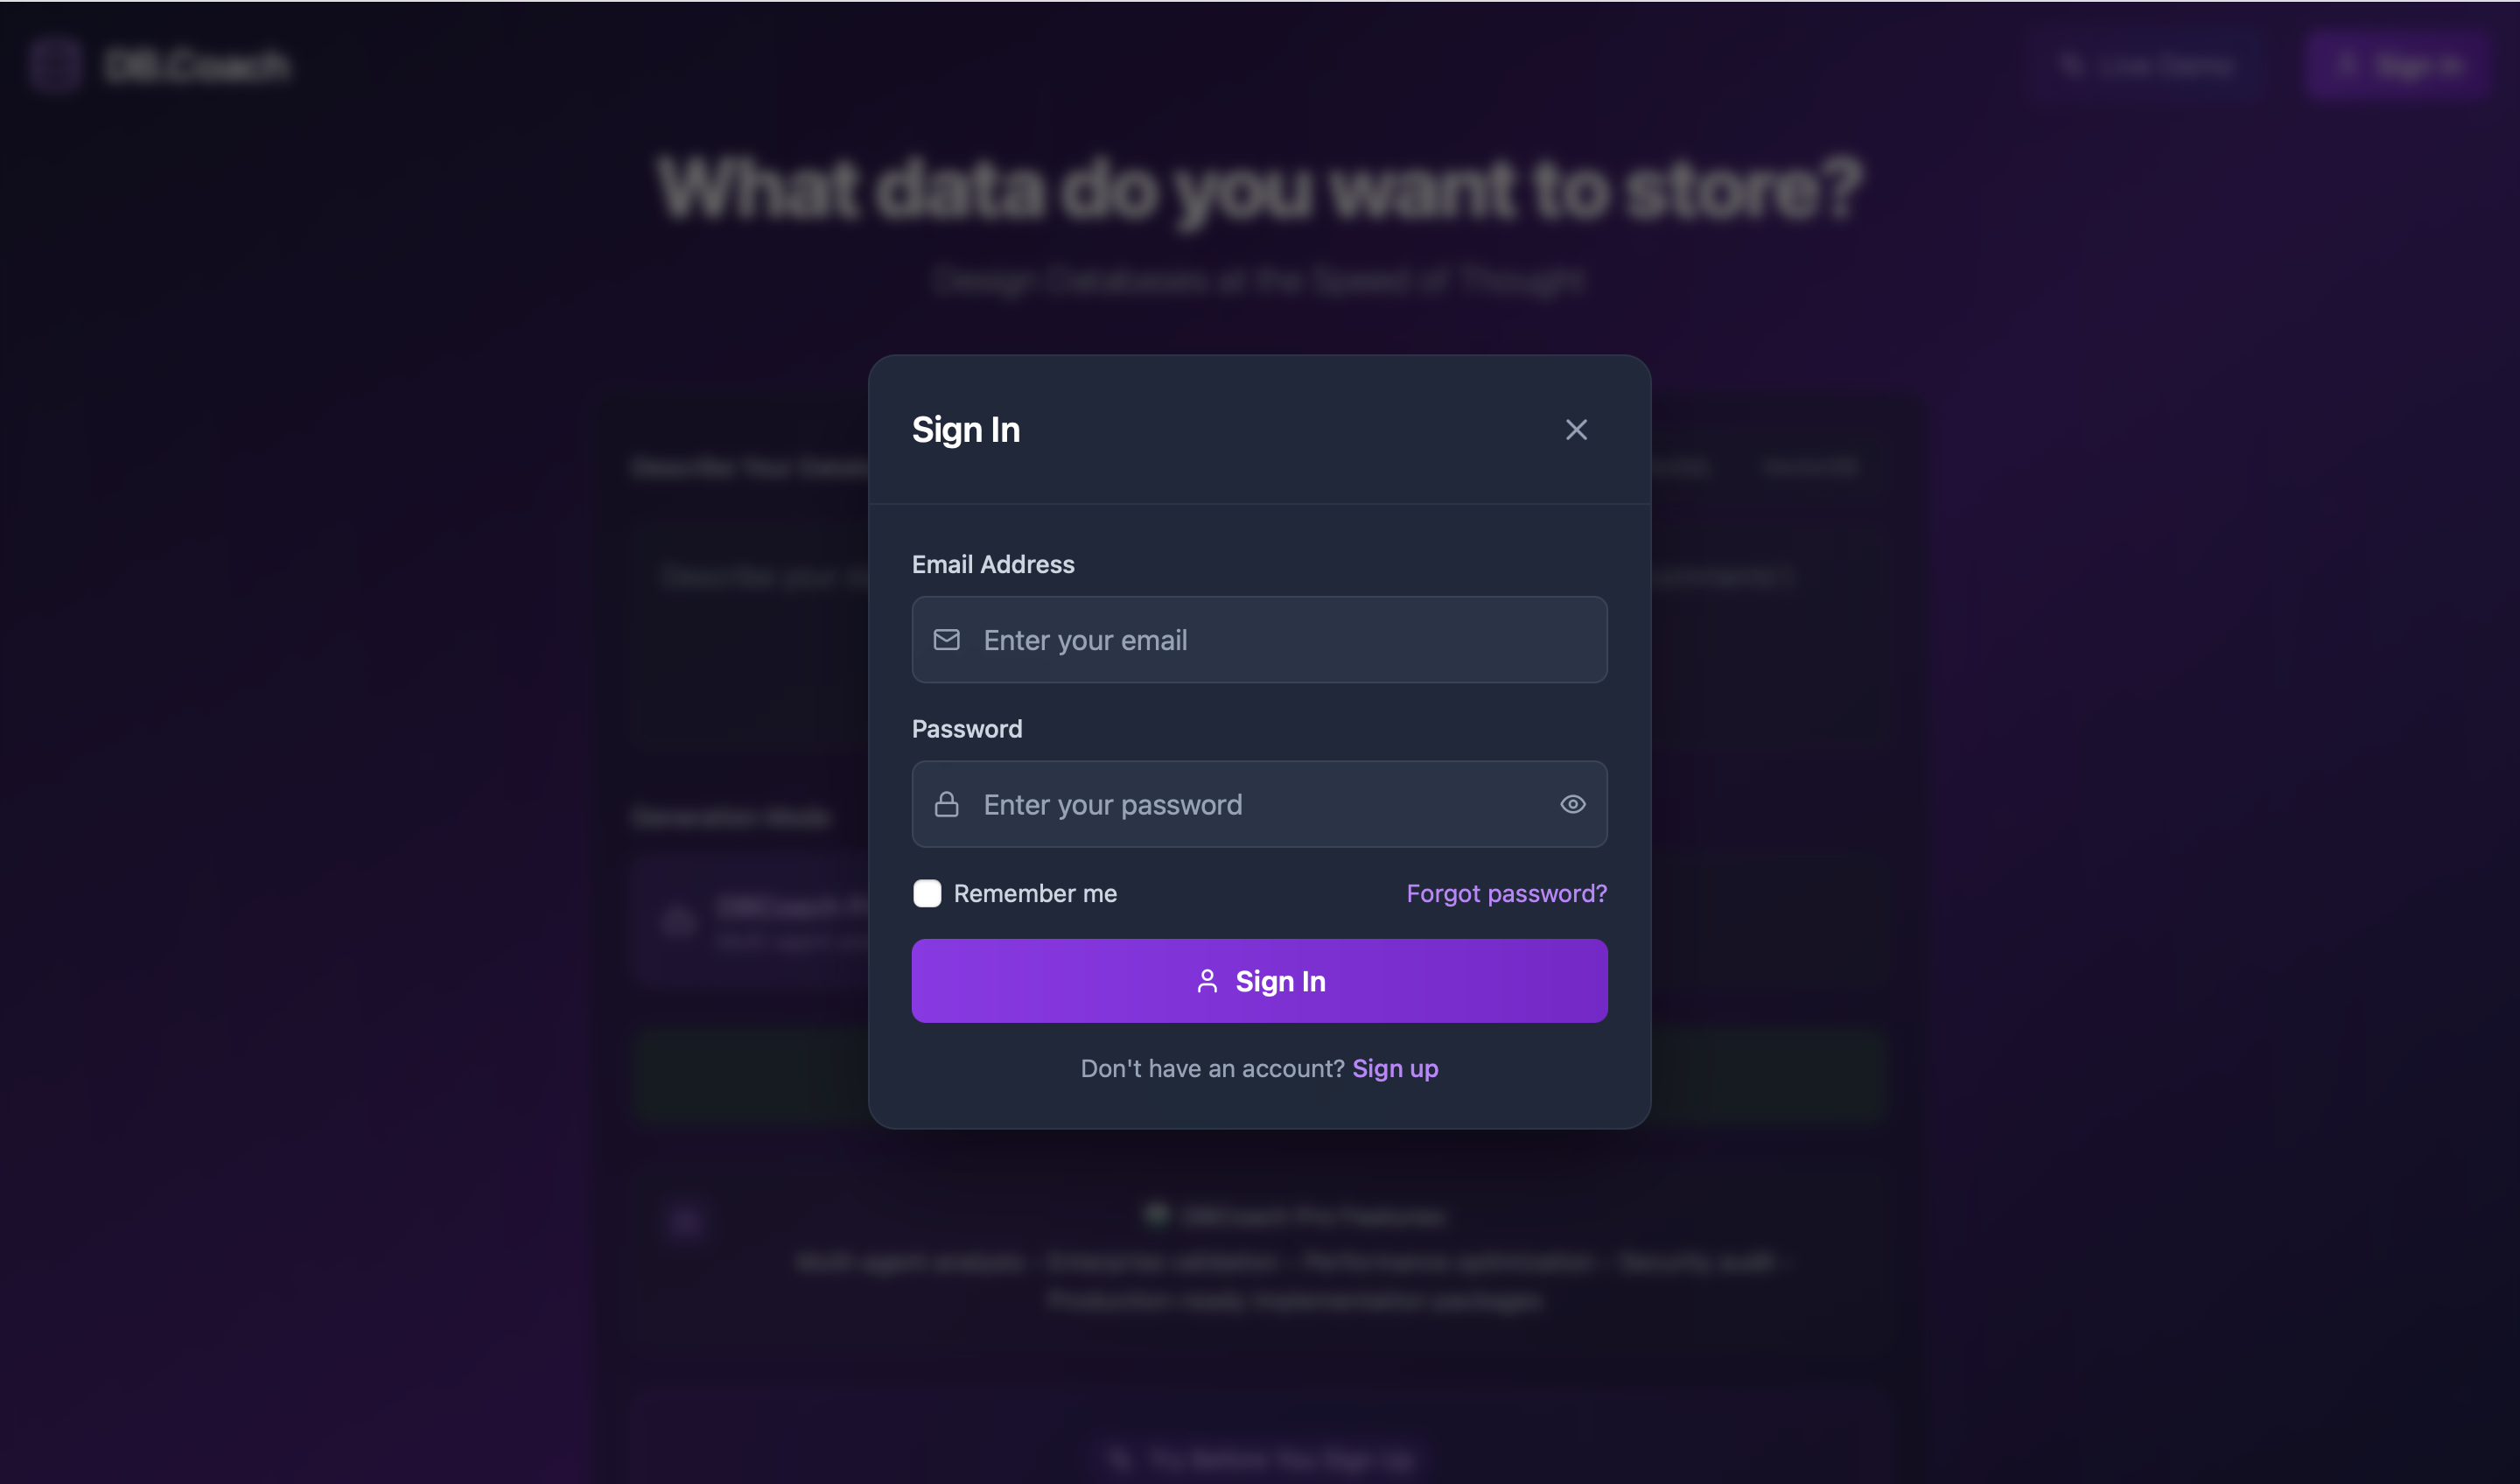
Task: Click blurred headline about storing data
Action: [1260, 190]
